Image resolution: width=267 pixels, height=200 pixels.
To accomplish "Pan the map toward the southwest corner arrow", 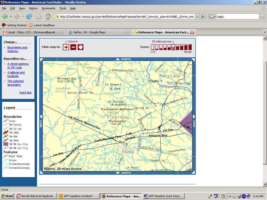I will click(41, 172).
